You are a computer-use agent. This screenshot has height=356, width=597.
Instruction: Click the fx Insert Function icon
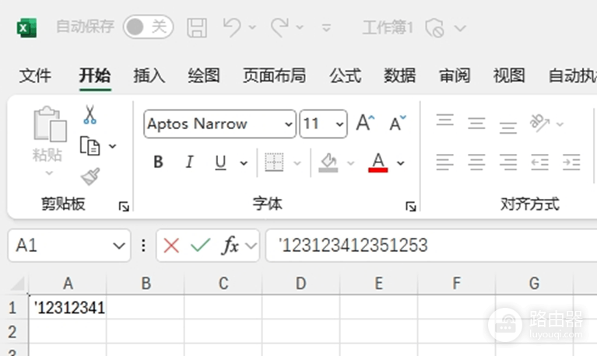pyautogui.click(x=230, y=246)
